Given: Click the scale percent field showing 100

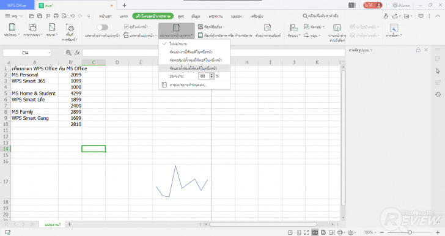Looking at the screenshot, I should pos(204,76).
